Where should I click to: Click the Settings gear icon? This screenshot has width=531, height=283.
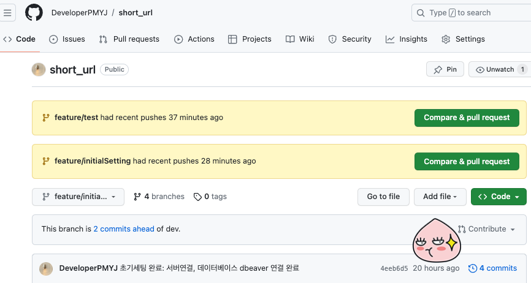coord(446,39)
